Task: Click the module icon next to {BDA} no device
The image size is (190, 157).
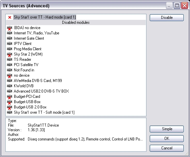Action: 10,28
